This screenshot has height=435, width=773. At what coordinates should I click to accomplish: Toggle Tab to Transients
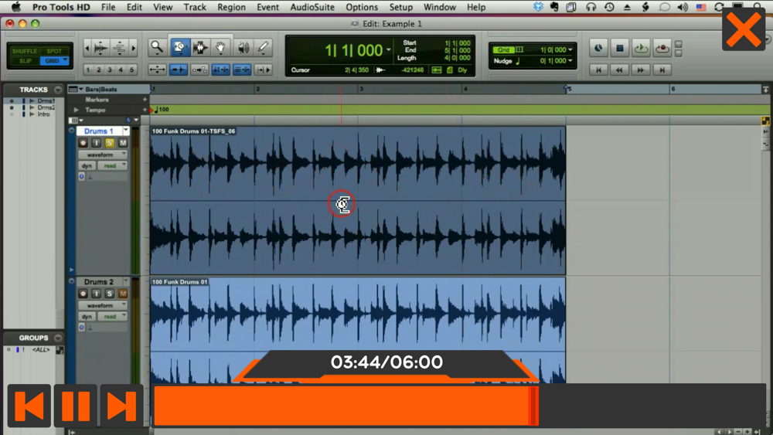pyautogui.click(x=178, y=70)
